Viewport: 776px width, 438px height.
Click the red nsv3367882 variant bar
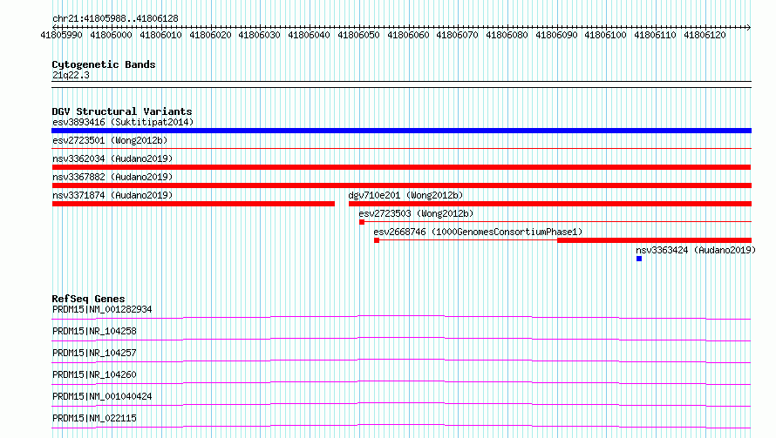[401, 185]
